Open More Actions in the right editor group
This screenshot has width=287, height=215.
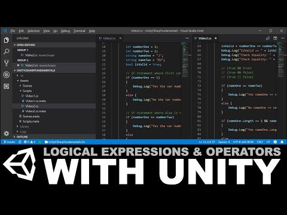tap(283, 38)
